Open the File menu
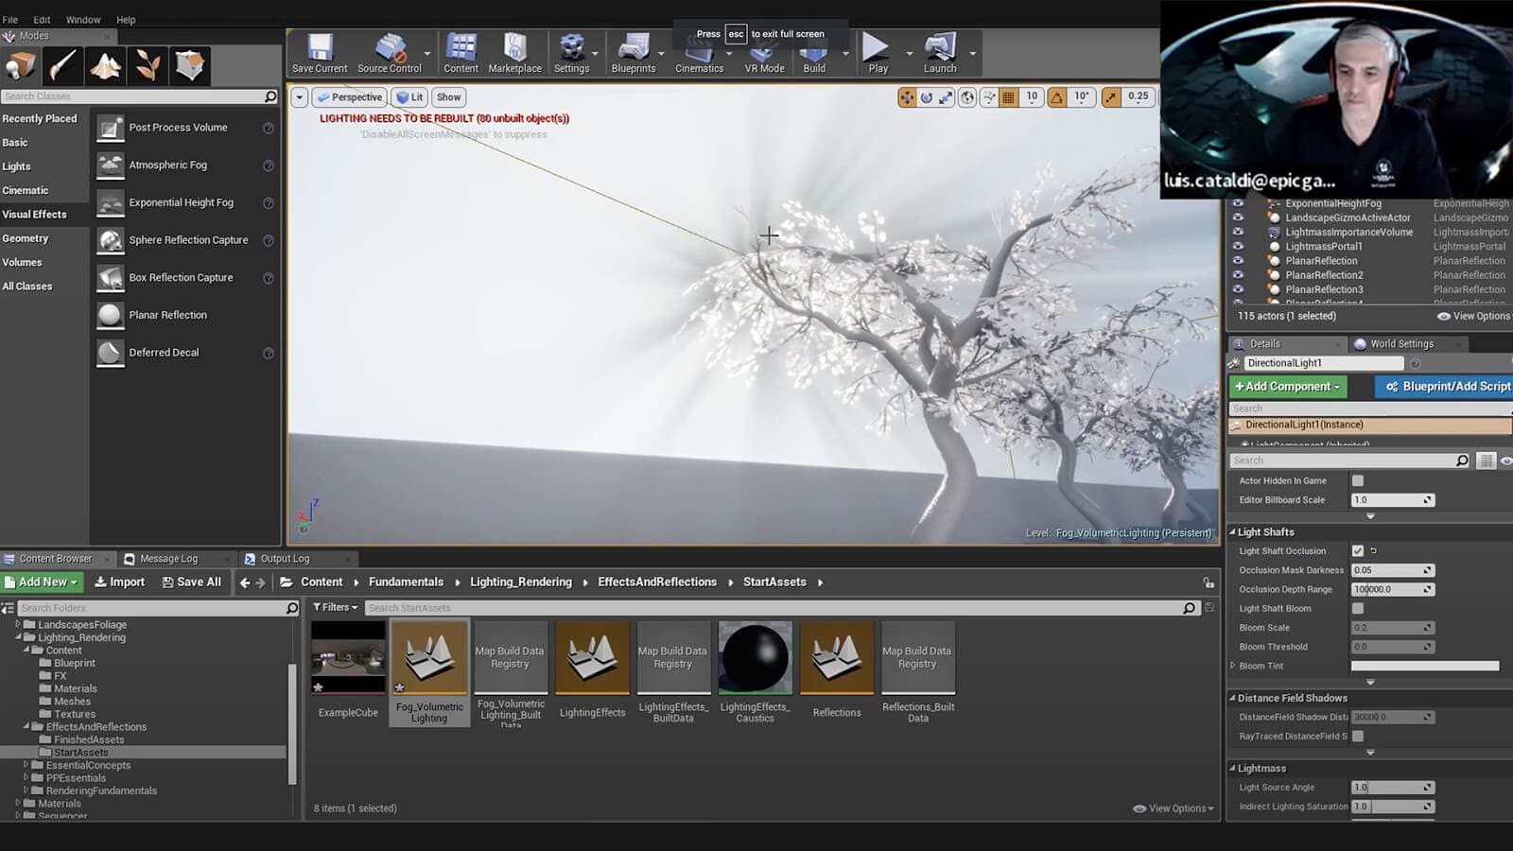This screenshot has width=1513, height=851. [x=10, y=20]
